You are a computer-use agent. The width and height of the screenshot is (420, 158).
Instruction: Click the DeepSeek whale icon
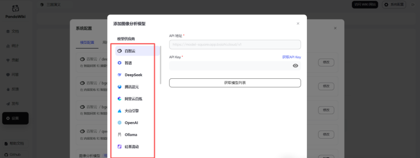coord(120,75)
